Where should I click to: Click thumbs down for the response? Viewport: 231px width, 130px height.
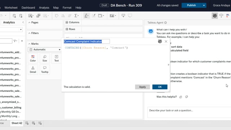click(187, 97)
